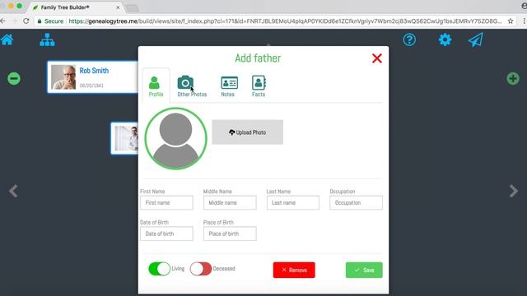Open the home icon in the app toolbar
Image resolution: width=527 pixels, height=296 pixels.
point(7,39)
